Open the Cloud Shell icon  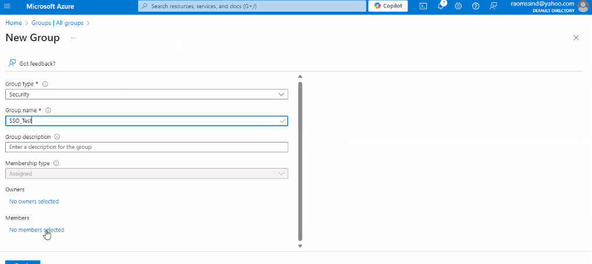[x=423, y=6]
